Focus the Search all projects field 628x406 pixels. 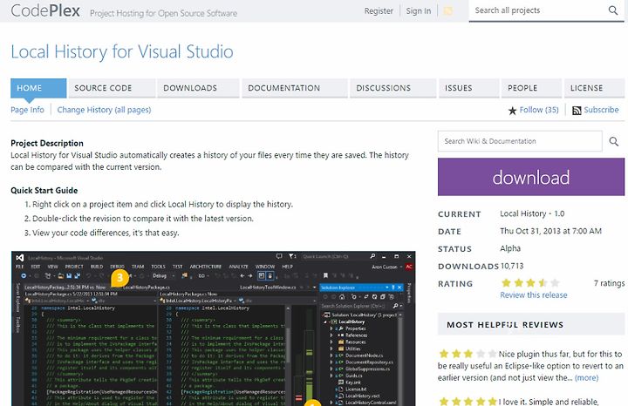[538, 10]
